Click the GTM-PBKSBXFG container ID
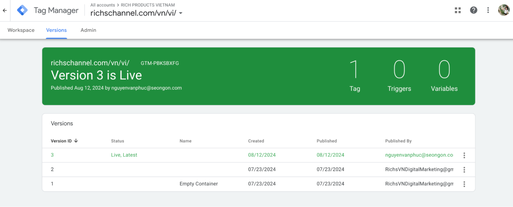The height and width of the screenshot is (207, 513). pyautogui.click(x=160, y=63)
